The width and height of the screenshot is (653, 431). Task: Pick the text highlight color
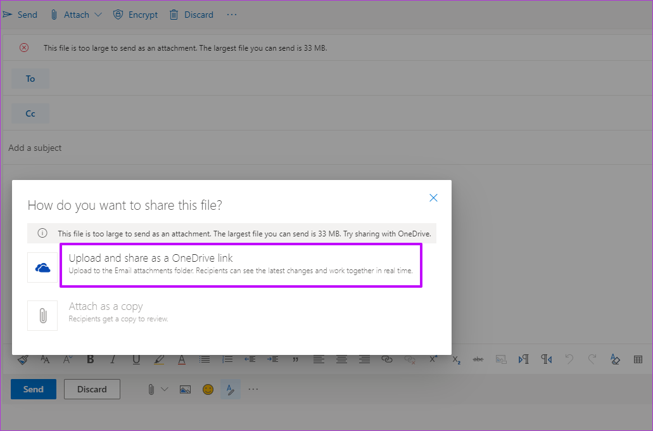[x=159, y=359]
